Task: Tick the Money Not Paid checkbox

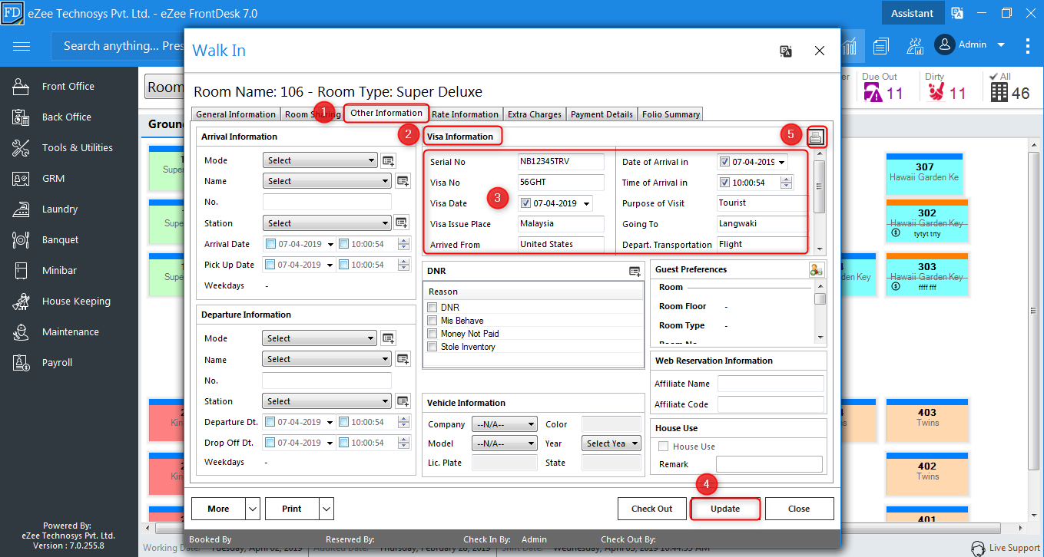Action: pos(432,334)
